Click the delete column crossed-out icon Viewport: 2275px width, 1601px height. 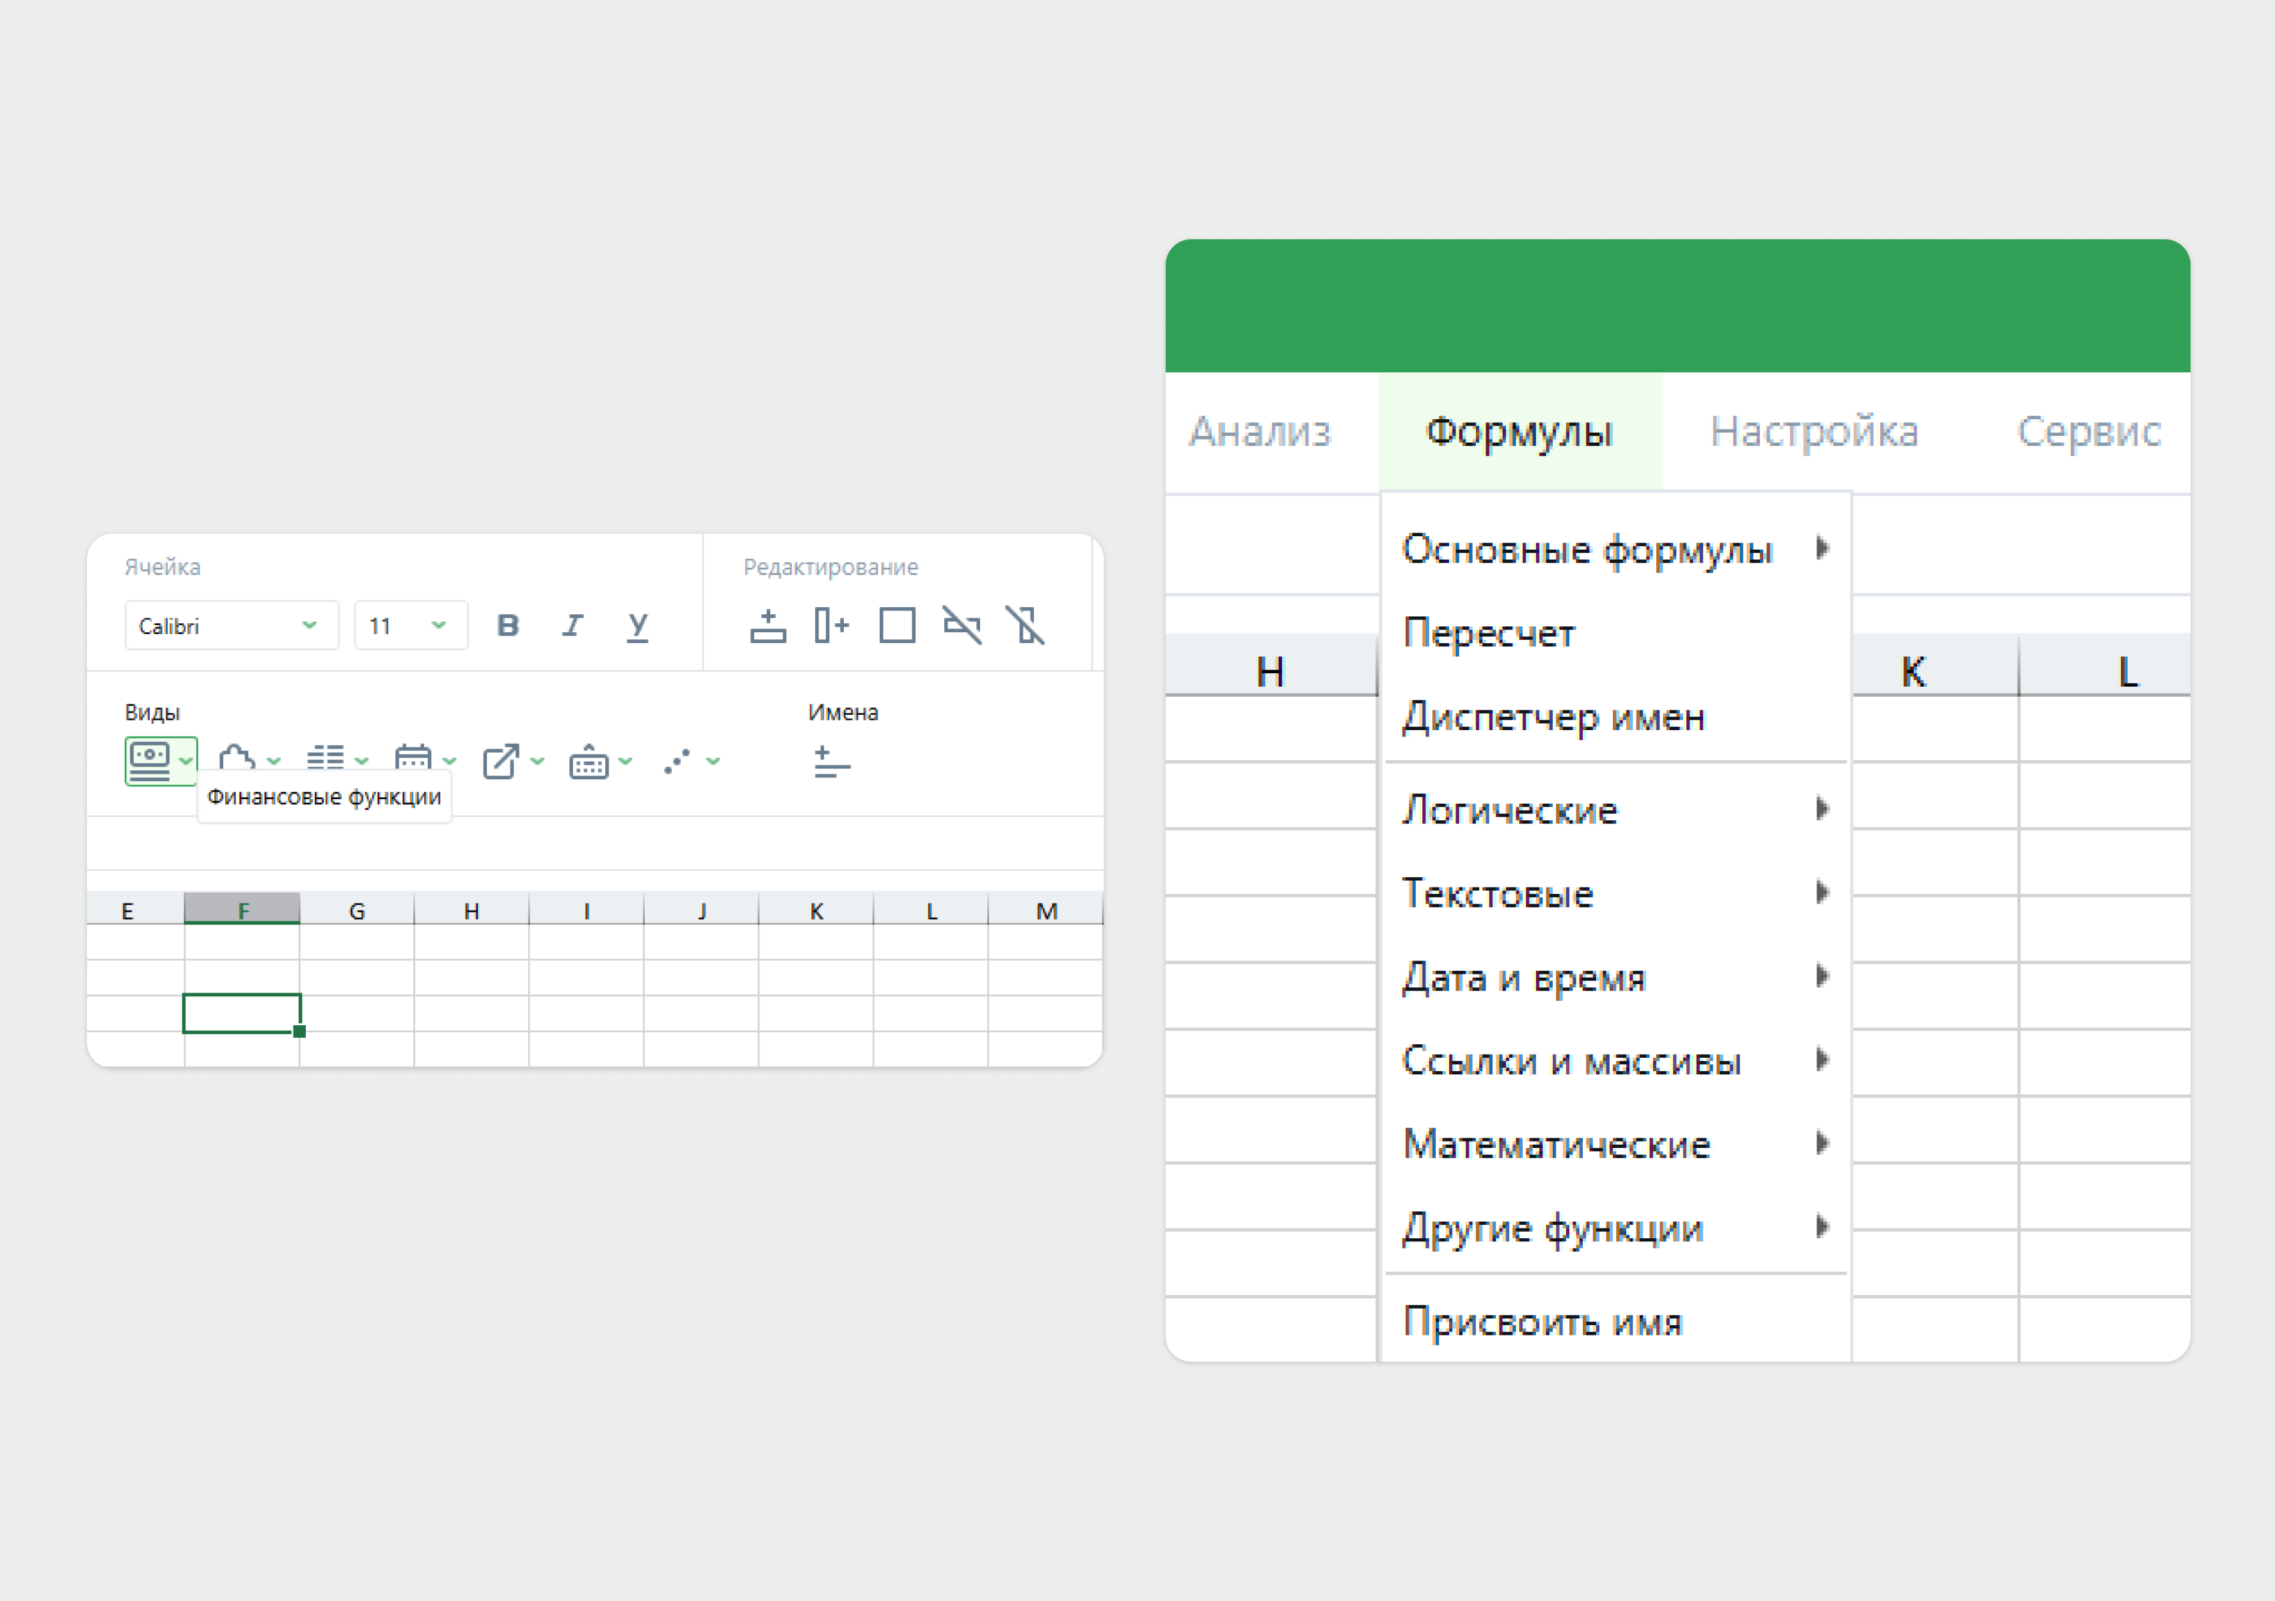(1024, 626)
